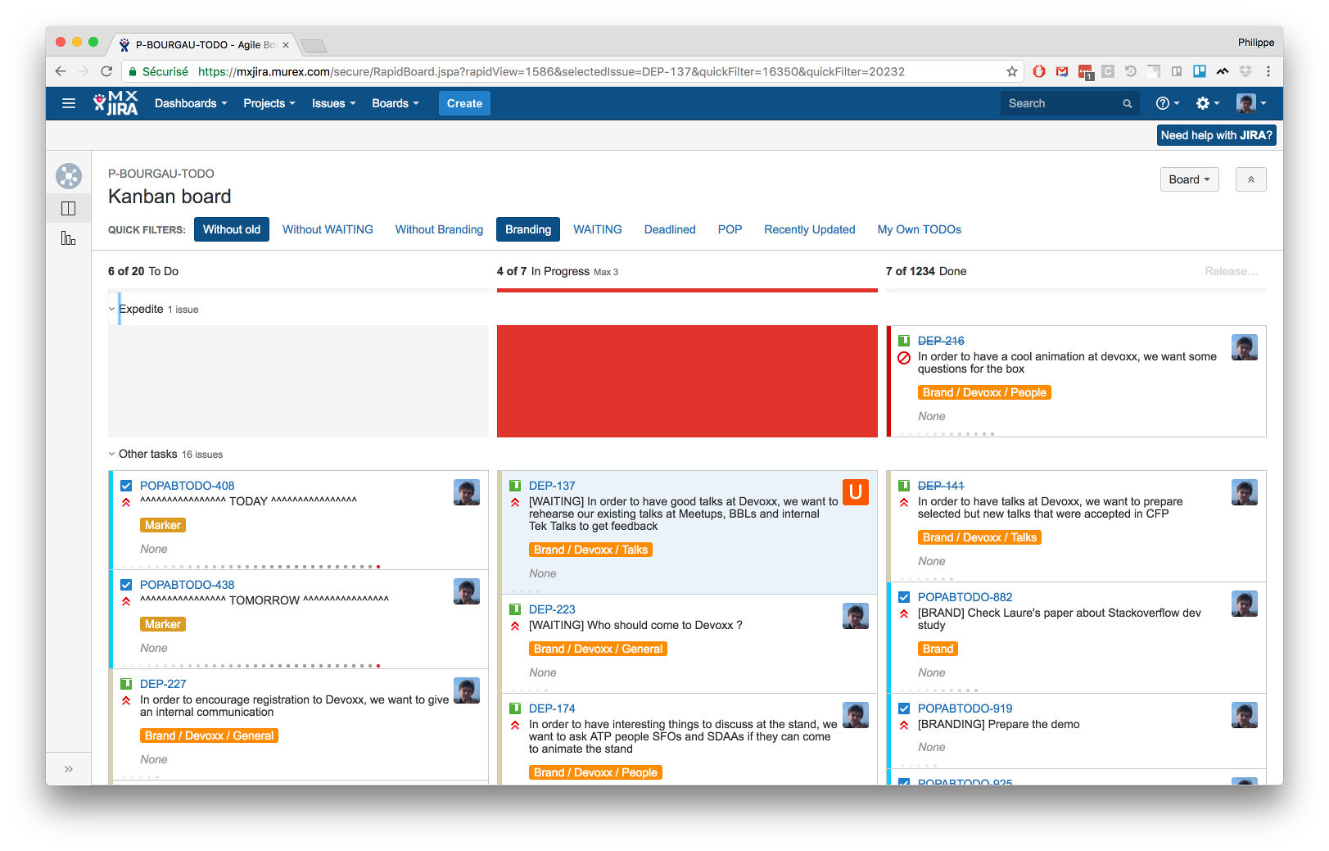Click the Marker label on POPABTODO-408
1329x851 pixels.
[163, 525]
